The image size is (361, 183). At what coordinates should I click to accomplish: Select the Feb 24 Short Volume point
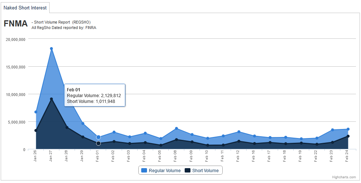pos(348,136)
